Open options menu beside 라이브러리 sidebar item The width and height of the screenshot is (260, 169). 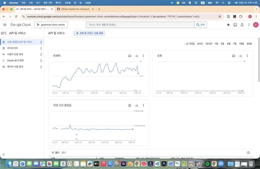point(41,48)
